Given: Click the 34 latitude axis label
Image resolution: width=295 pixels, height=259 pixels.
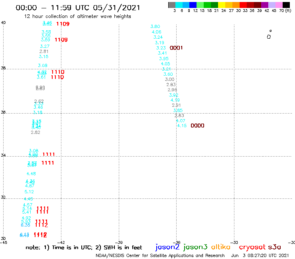Looking at the screenshot, I should pos(3,155).
